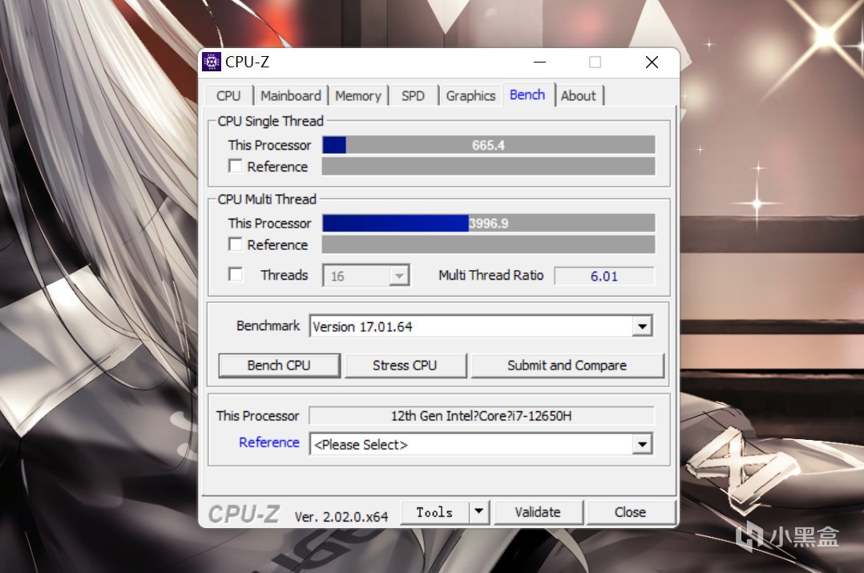Go to the SPD tab
864x573 pixels.
tap(413, 96)
